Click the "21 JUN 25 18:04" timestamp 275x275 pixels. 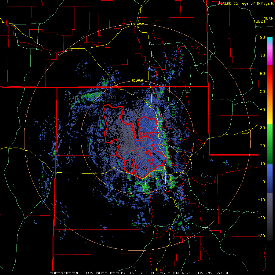tap(207, 273)
